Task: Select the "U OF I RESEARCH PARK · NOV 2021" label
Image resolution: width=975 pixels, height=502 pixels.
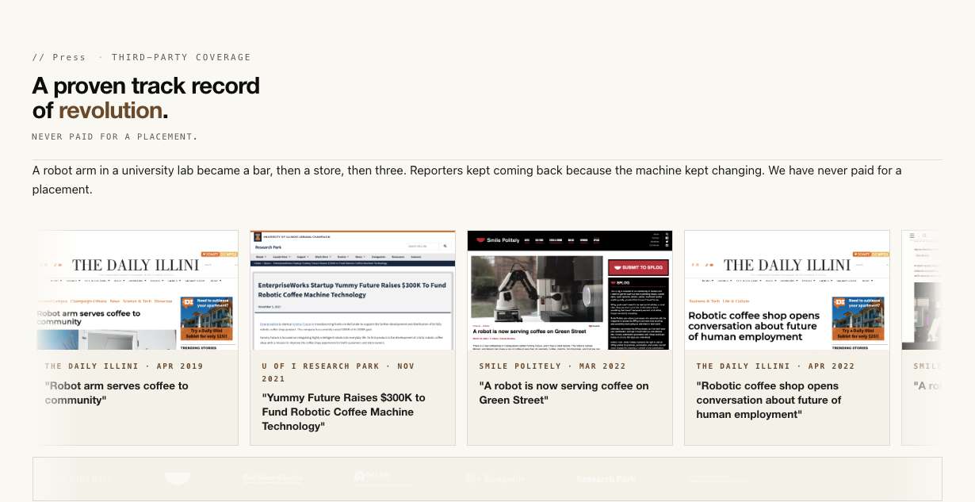Action: tap(338, 372)
